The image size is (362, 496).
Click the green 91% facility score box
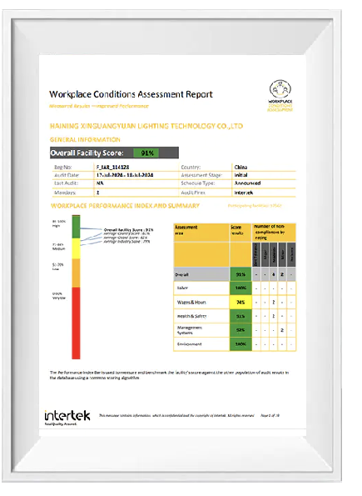[146, 153]
